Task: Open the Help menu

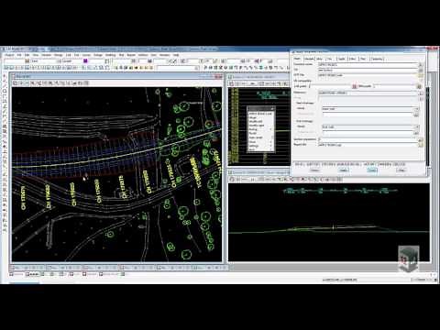Action: point(176,55)
